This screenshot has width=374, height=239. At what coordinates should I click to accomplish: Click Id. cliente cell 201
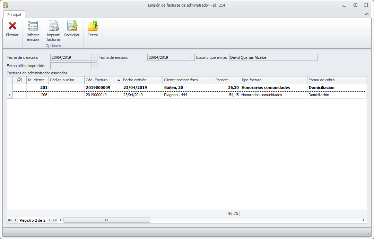37,88
